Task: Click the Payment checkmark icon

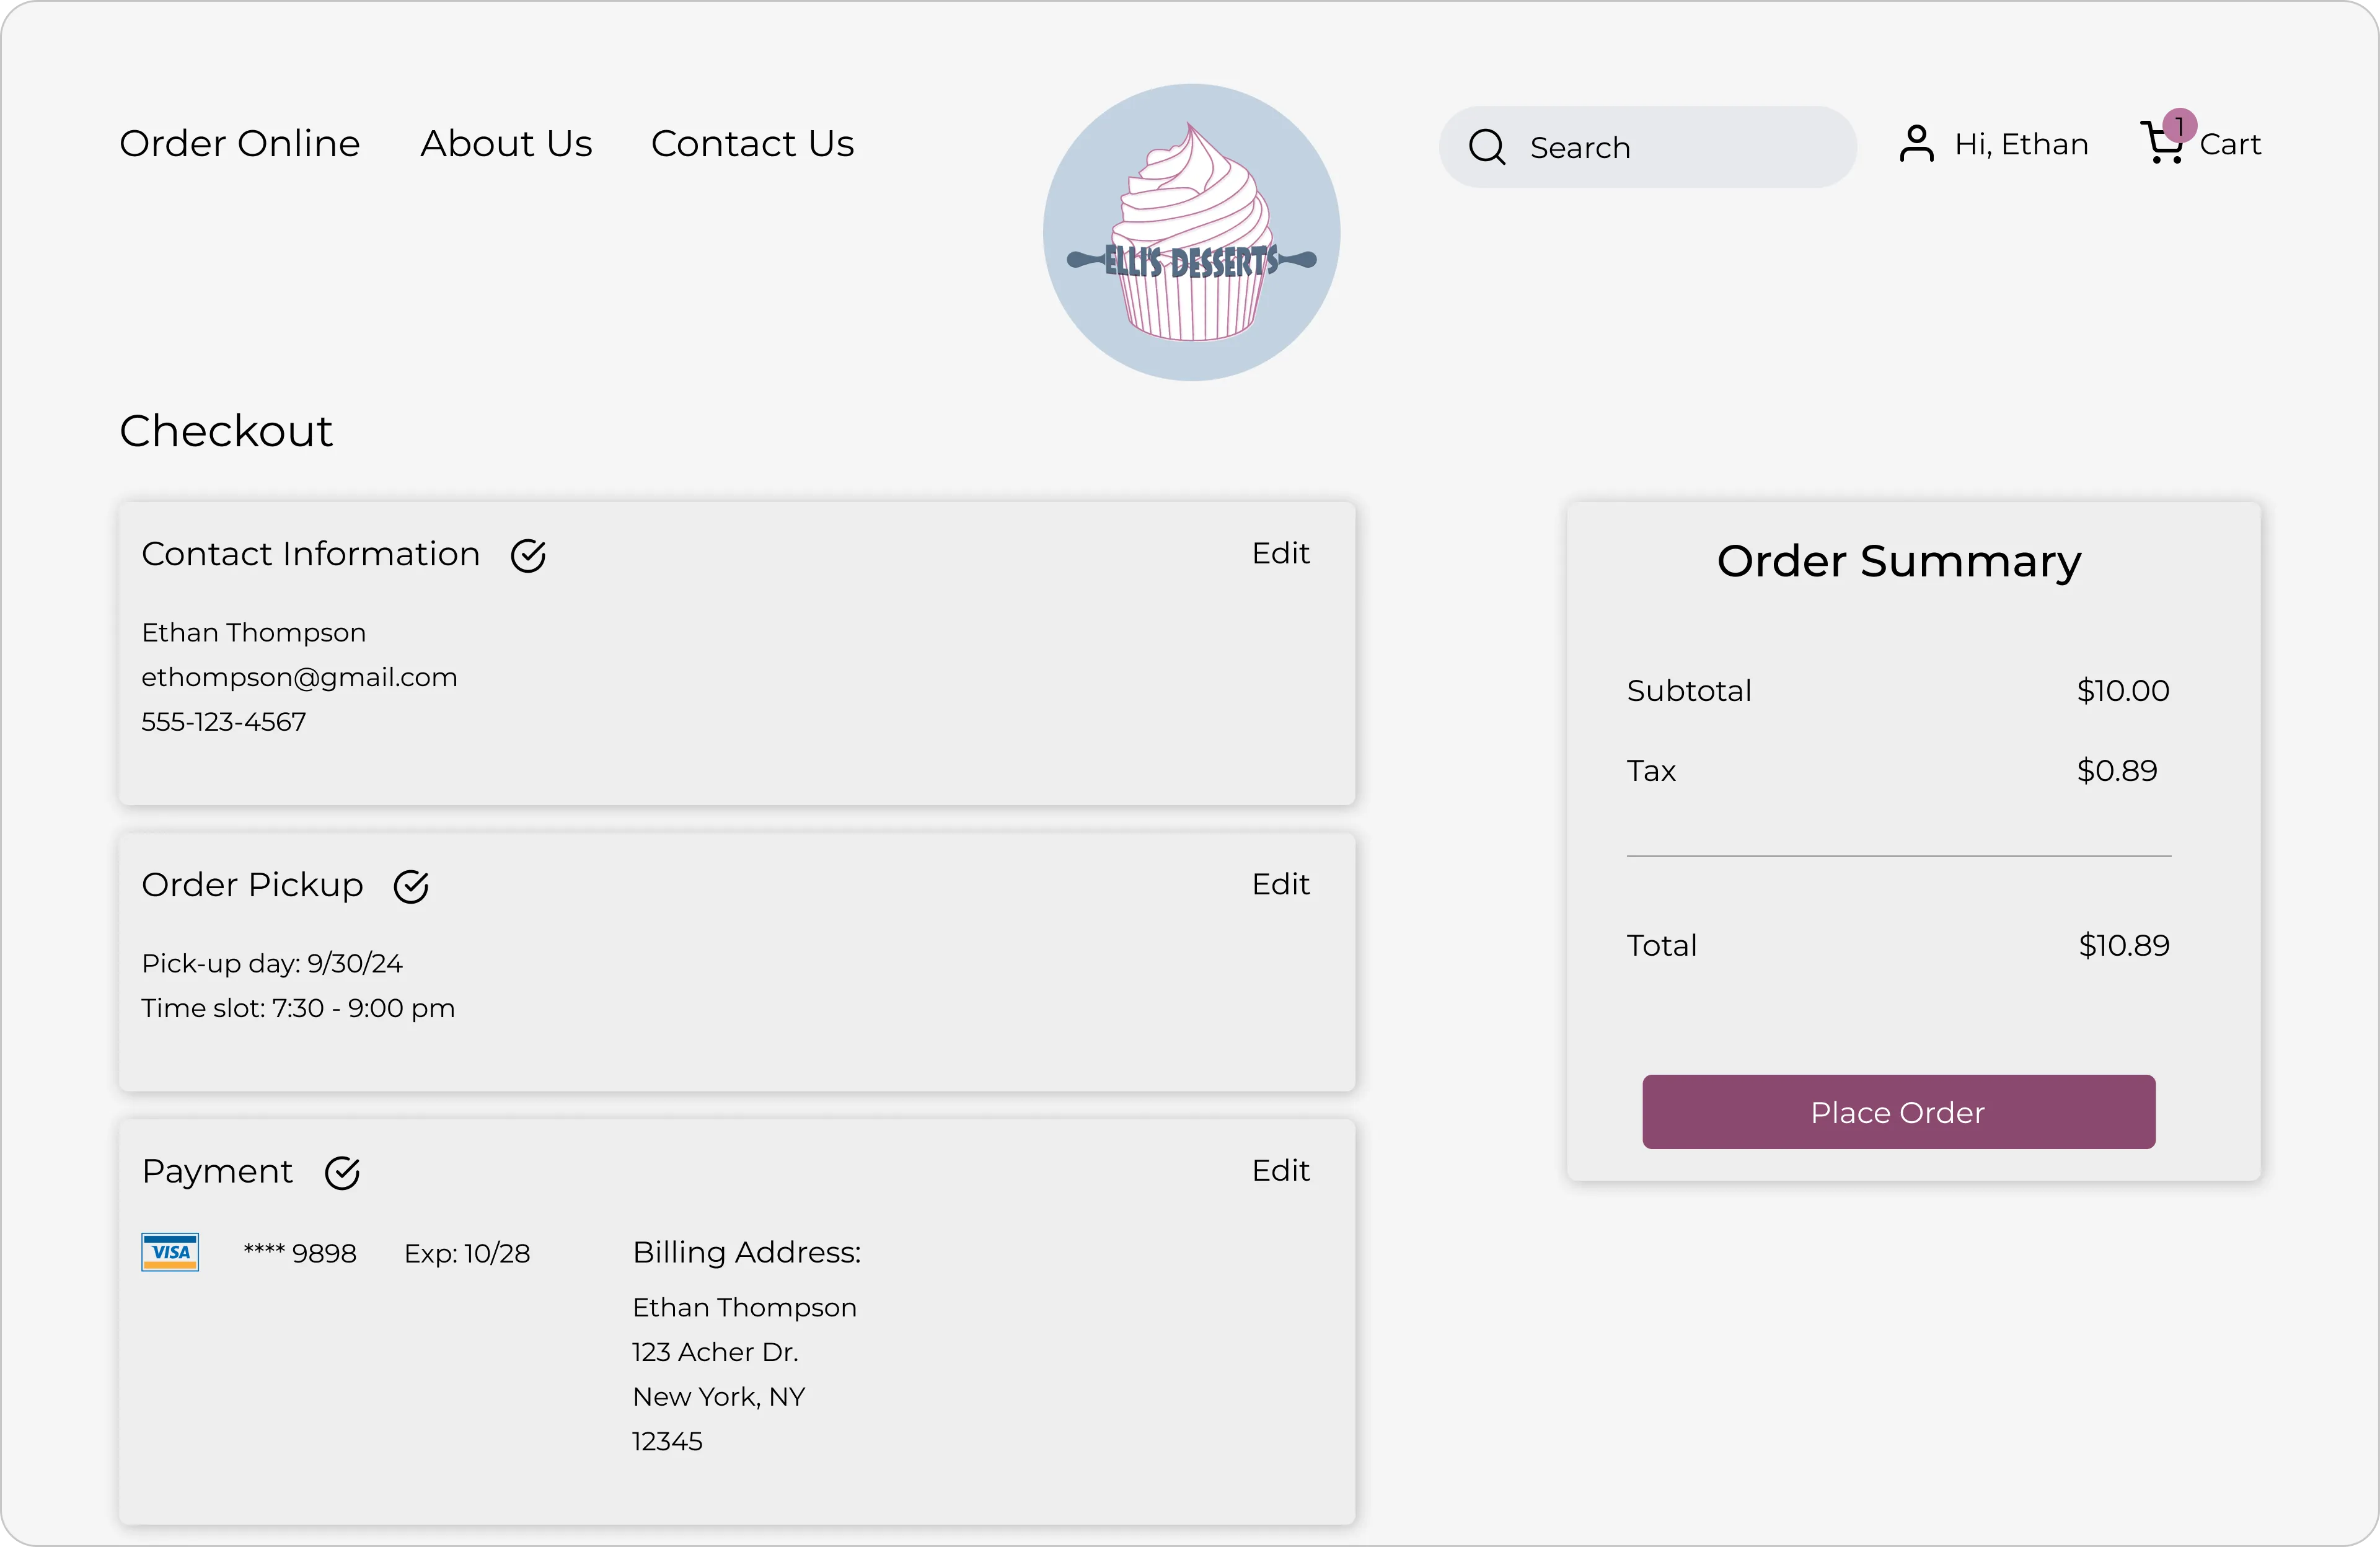Action: coord(342,1172)
